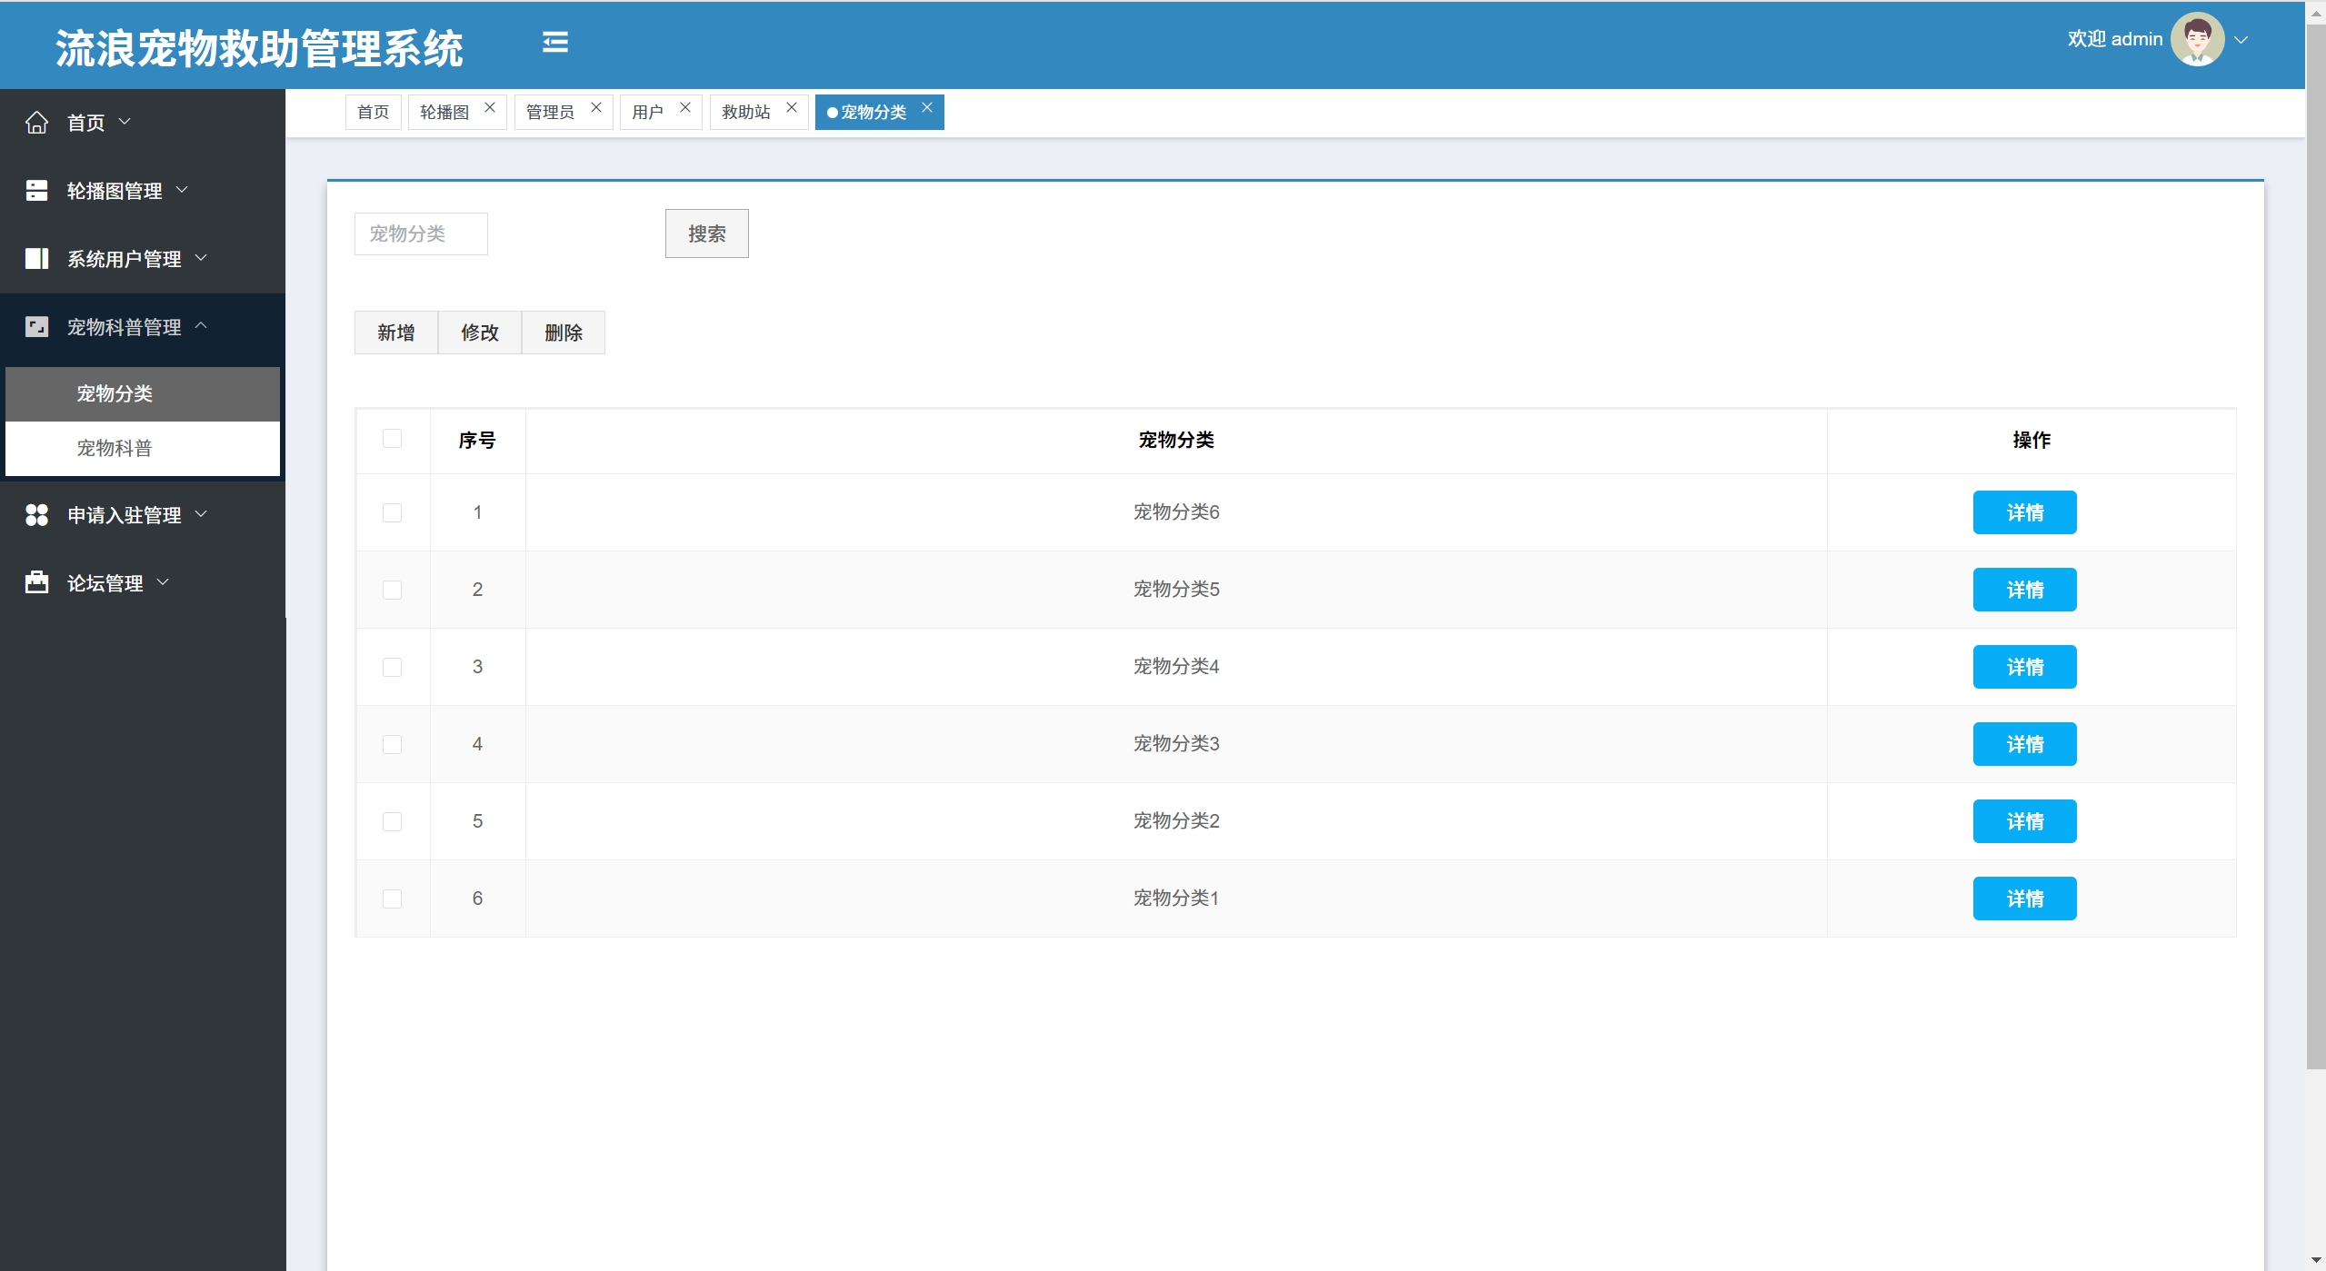Click the 论坛管理 briefcase icon
Viewport: 2326px width, 1271px height.
point(36,582)
